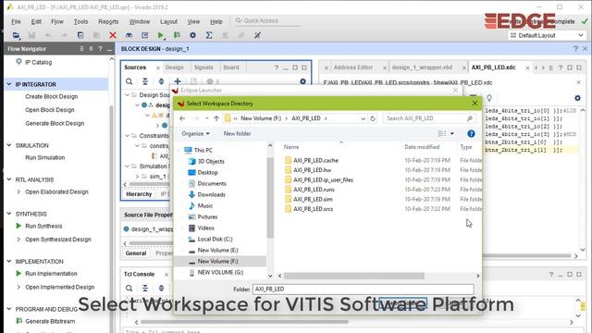
Task: Click the Open Project toolbar icon
Action: click(16, 35)
